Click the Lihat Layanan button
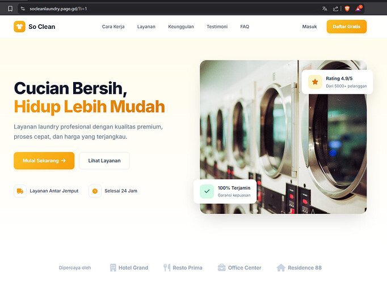The width and height of the screenshot is (387, 283). (x=104, y=161)
